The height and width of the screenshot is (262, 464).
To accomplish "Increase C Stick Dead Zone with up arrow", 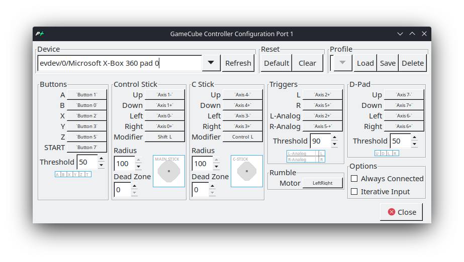I will [212, 186].
